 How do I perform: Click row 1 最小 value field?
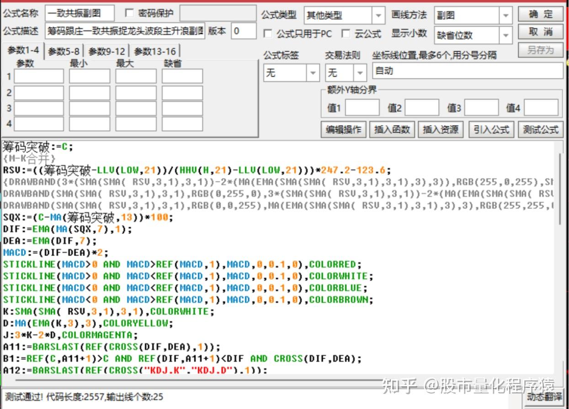tap(90, 76)
